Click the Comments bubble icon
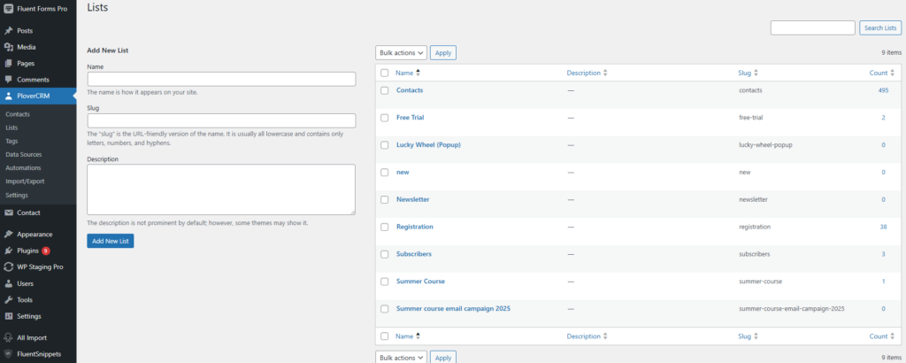This screenshot has width=906, height=363. (9, 80)
